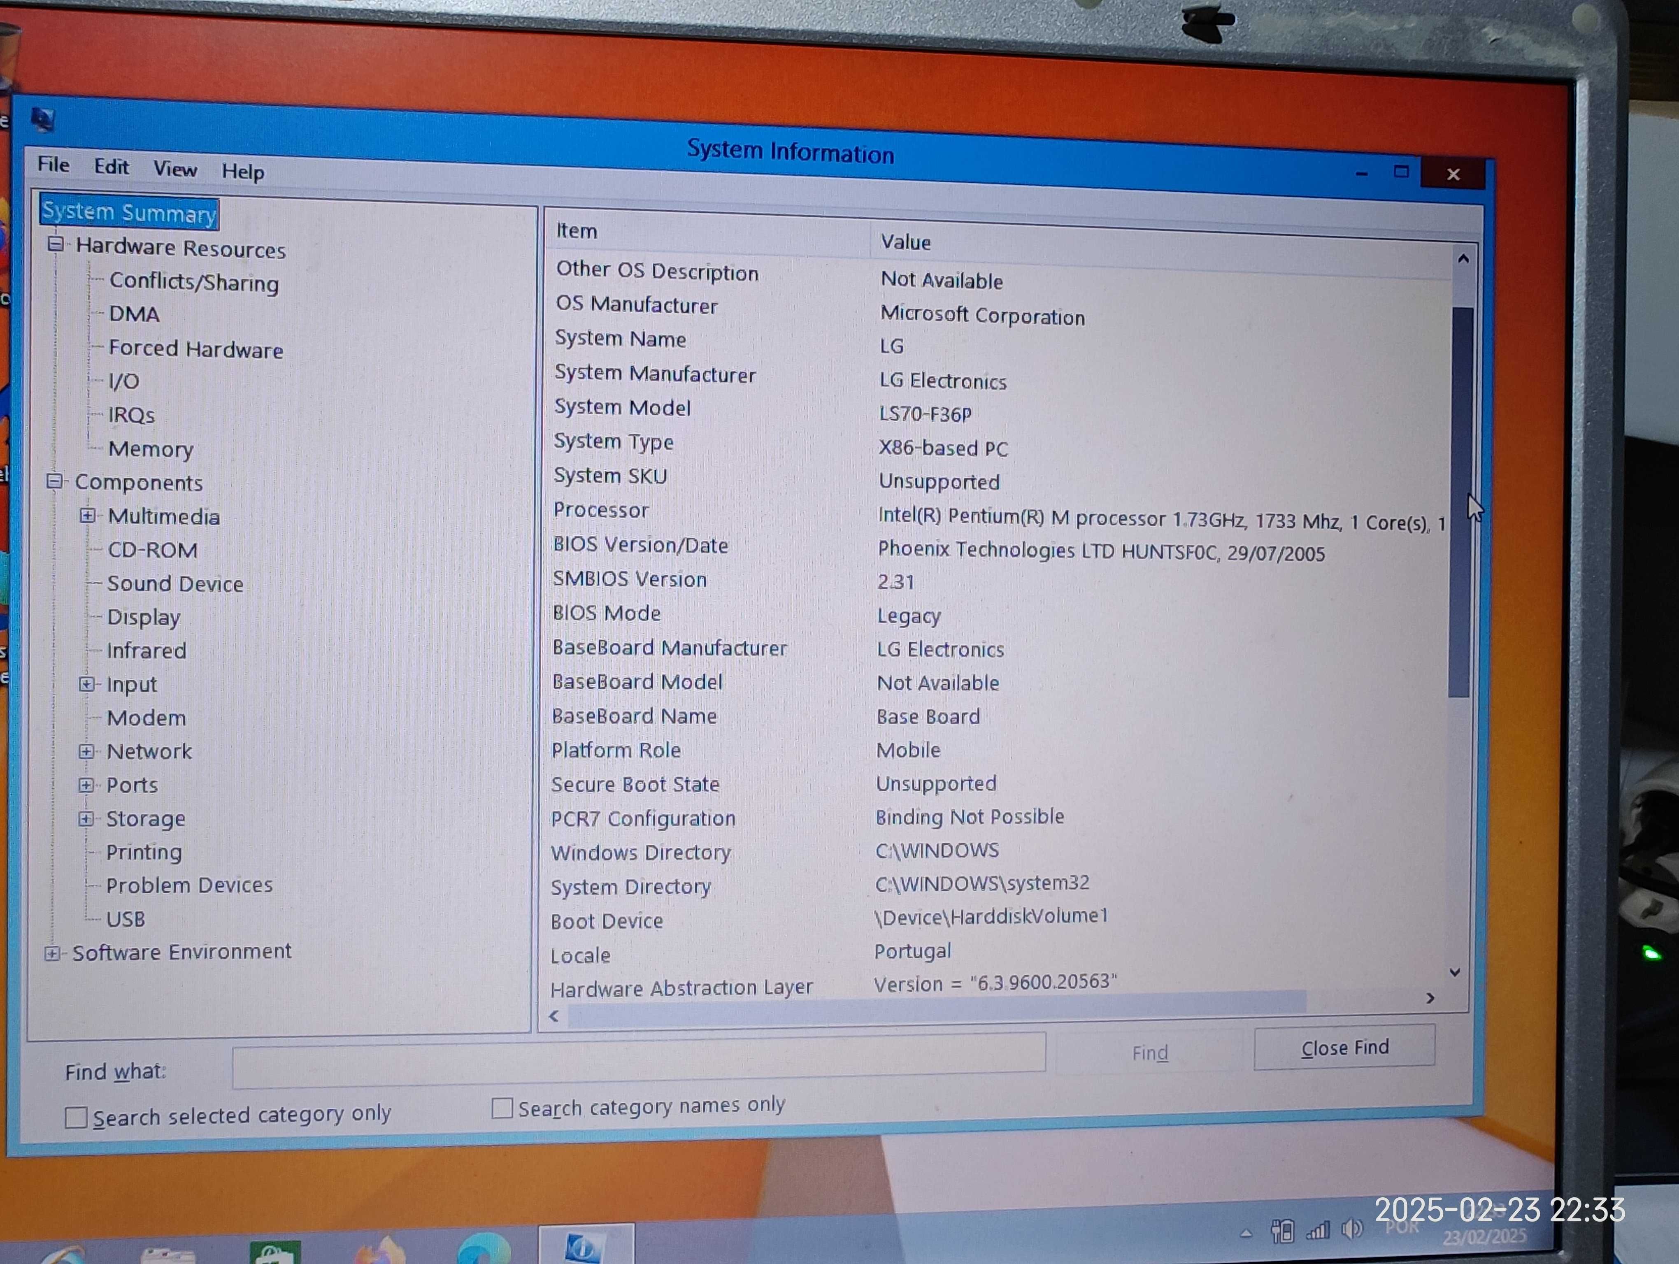This screenshot has height=1264, width=1679.
Task: Open Firefox from the taskbar
Action: pyautogui.click(x=381, y=1251)
